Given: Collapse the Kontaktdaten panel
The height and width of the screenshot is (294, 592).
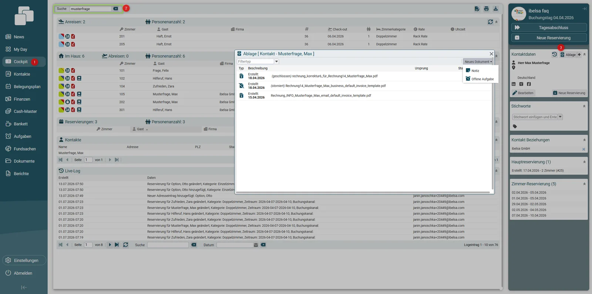Looking at the screenshot, I should click(584, 54).
